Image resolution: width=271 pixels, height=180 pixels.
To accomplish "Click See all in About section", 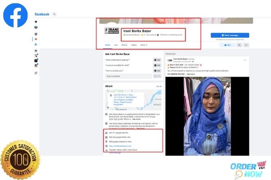I will point(159,86).
